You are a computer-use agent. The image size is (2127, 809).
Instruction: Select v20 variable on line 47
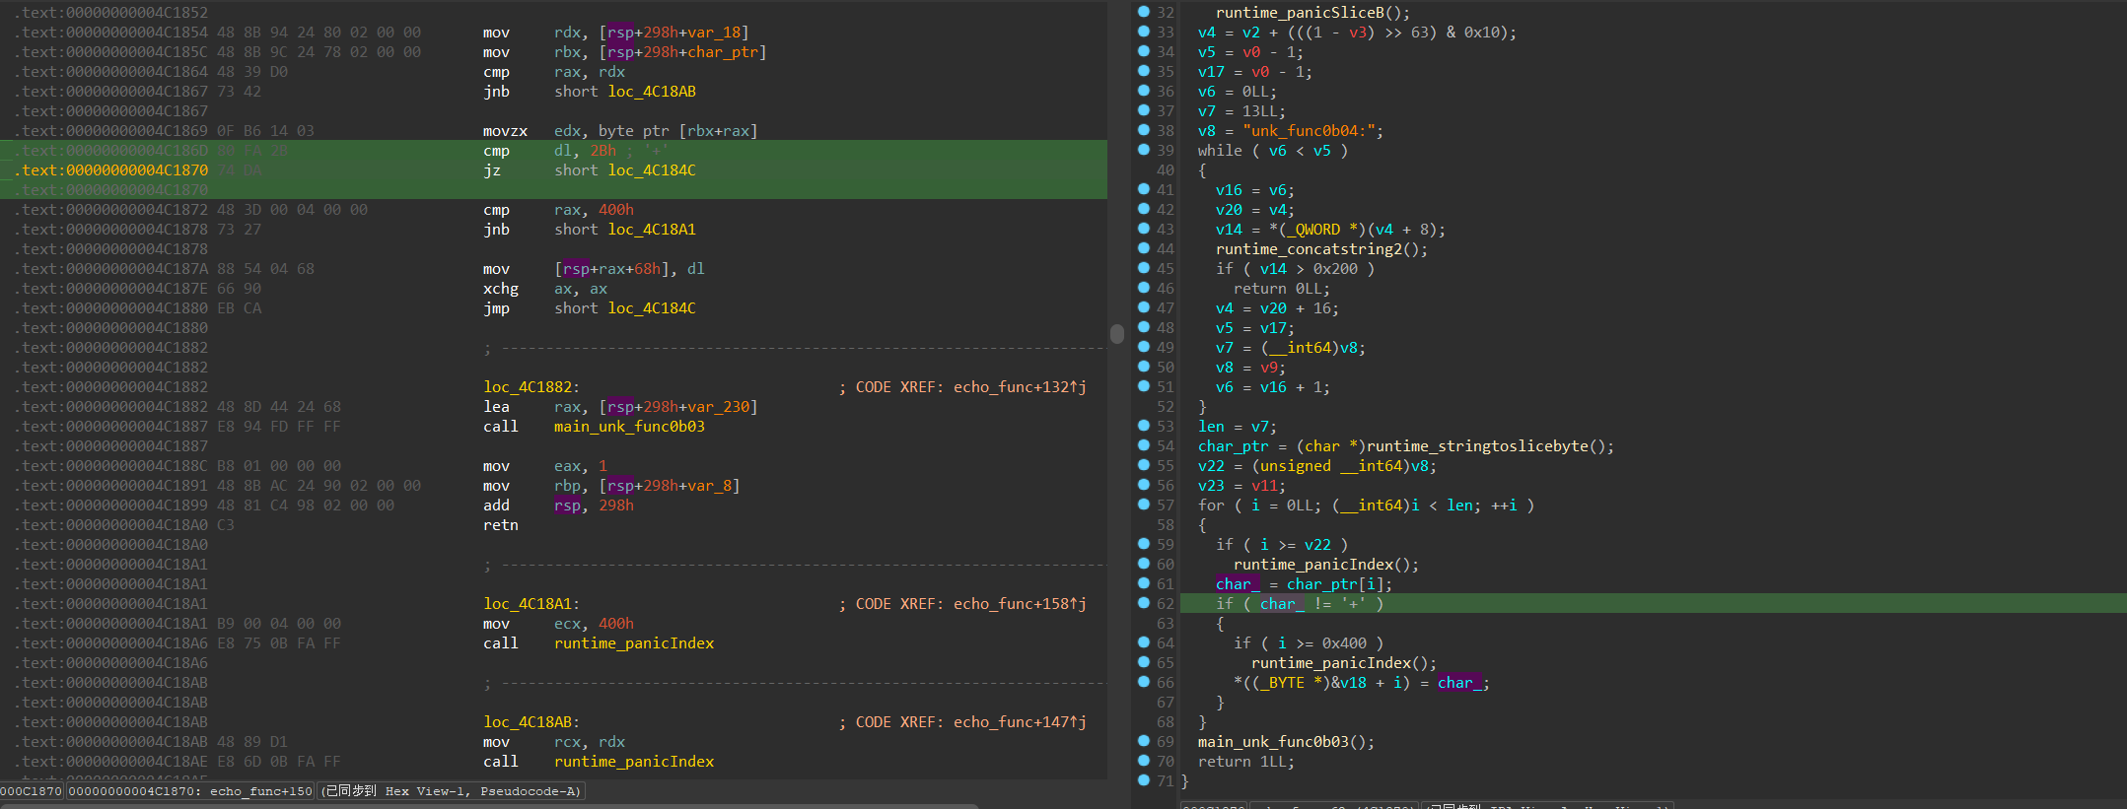tap(1273, 308)
